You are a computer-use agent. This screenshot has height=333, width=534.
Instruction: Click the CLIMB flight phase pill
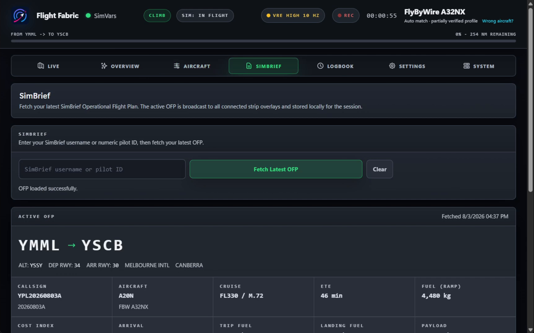coord(157,15)
